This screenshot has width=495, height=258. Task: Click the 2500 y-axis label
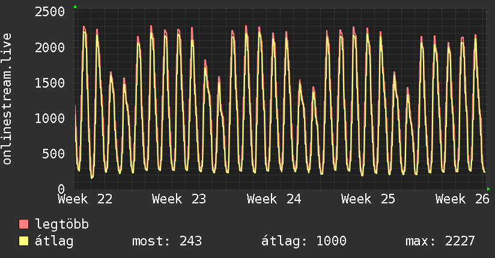click(50, 12)
